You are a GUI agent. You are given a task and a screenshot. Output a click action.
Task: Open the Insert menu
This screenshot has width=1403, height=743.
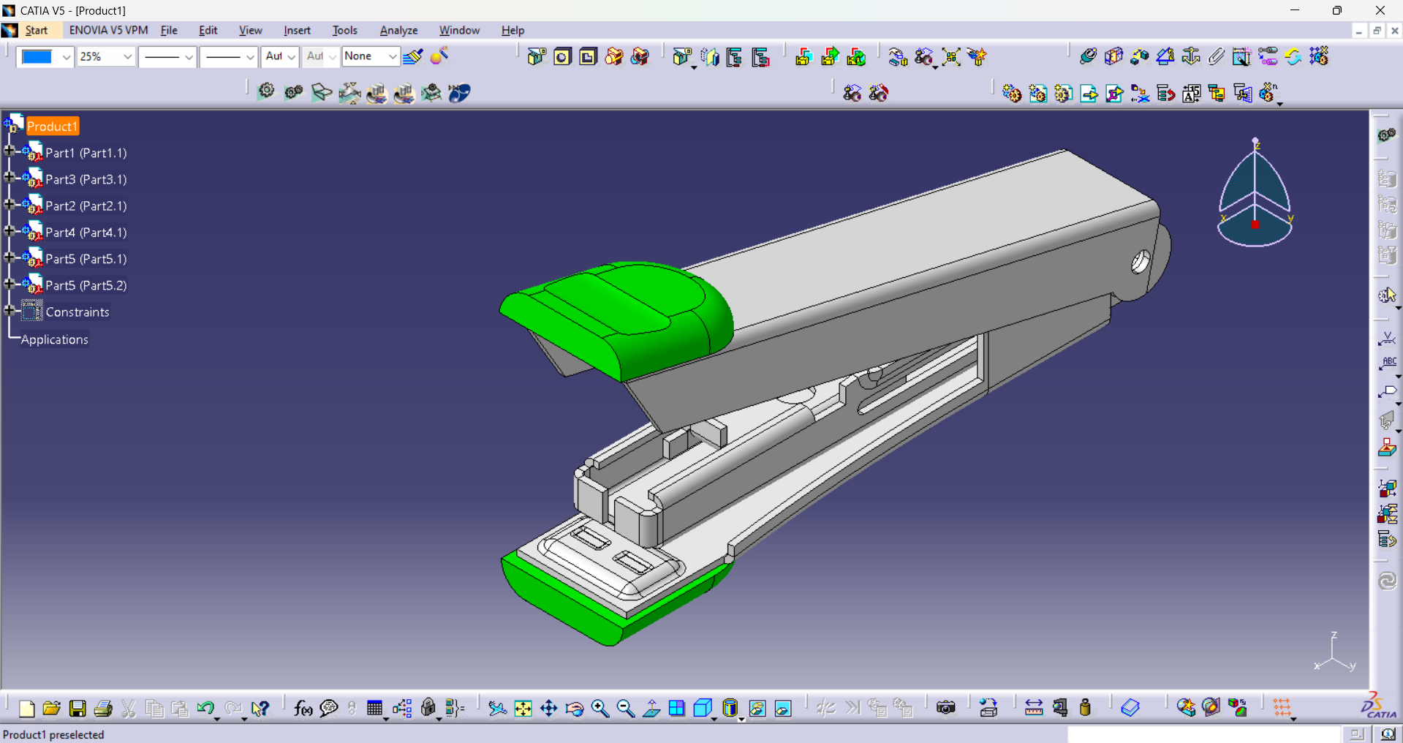tap(297, 30)
